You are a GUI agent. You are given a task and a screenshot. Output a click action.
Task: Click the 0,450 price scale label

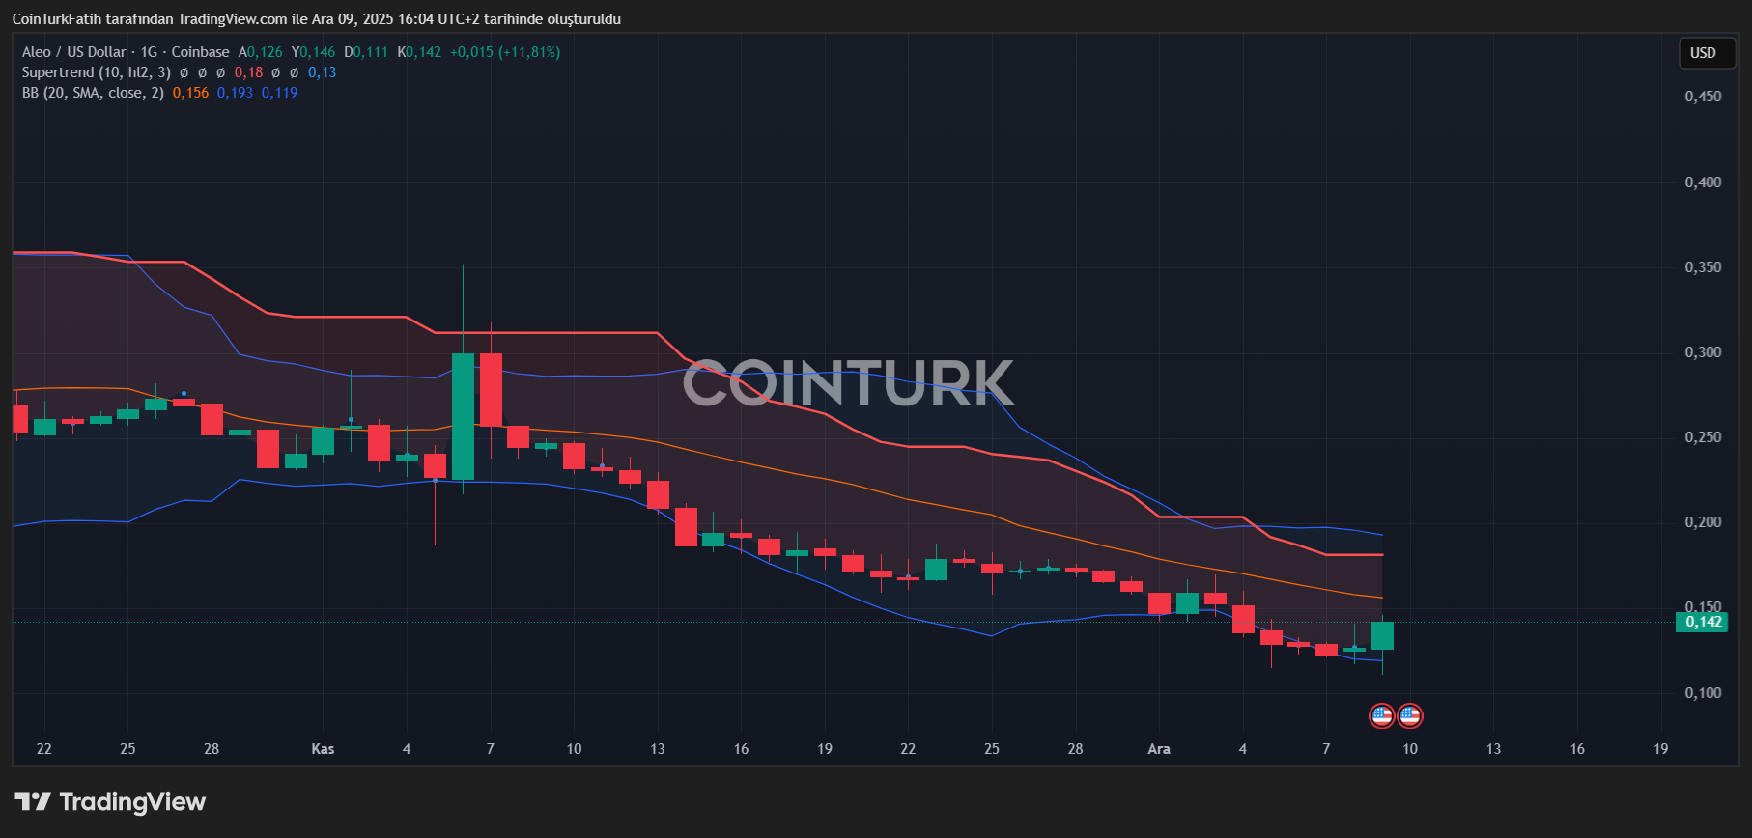(1703, 97)
